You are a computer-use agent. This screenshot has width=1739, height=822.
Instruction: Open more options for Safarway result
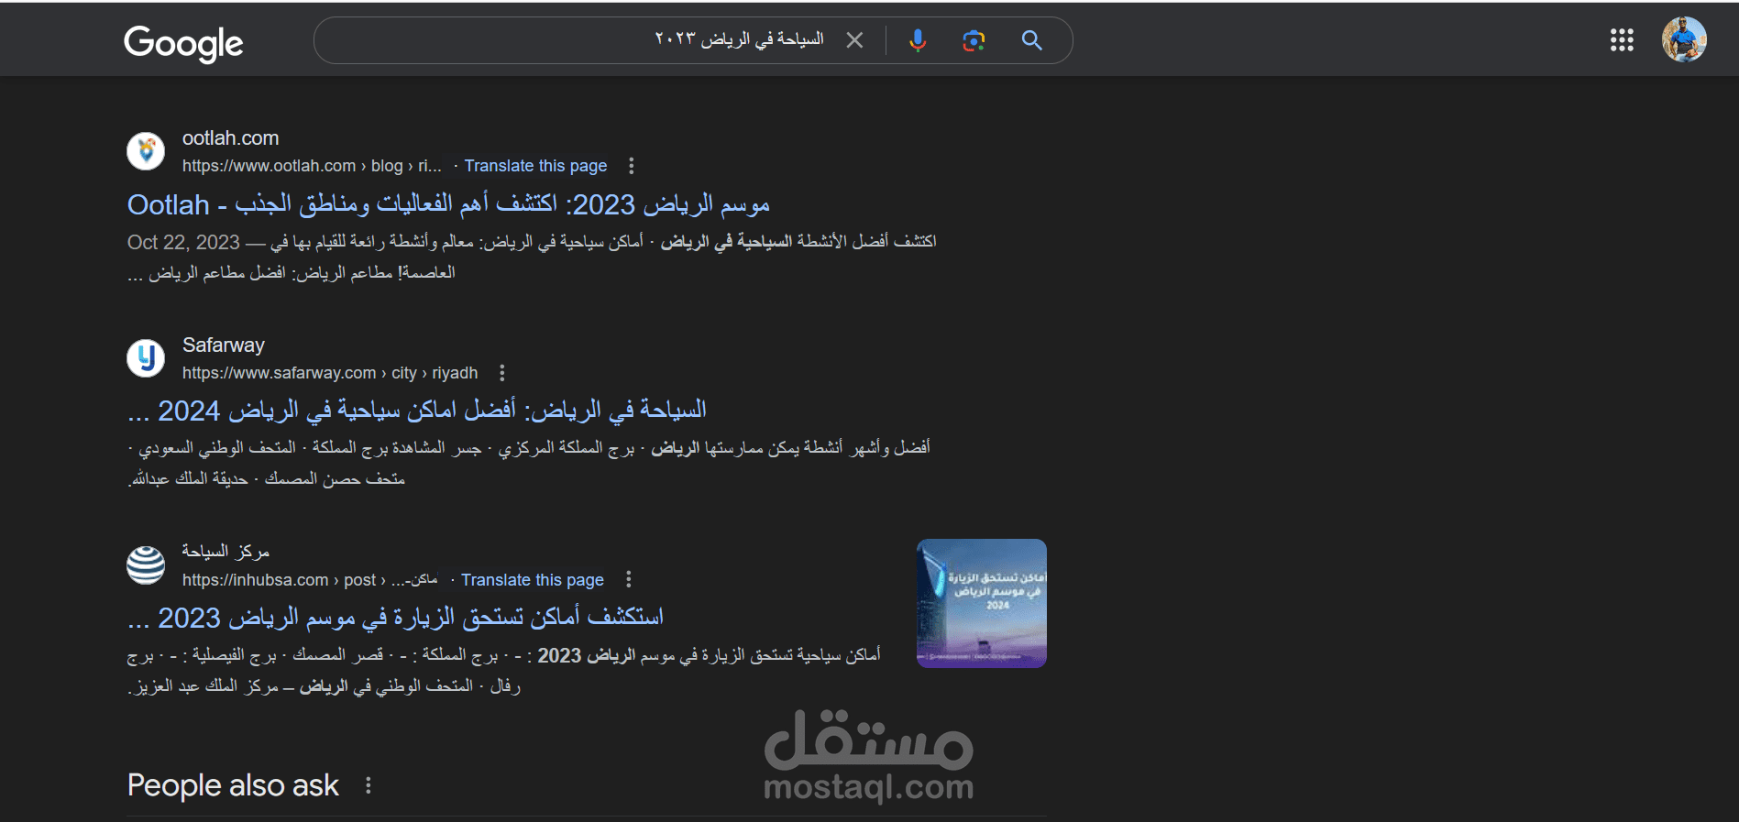pyautogui.click(x=501, y=373)
